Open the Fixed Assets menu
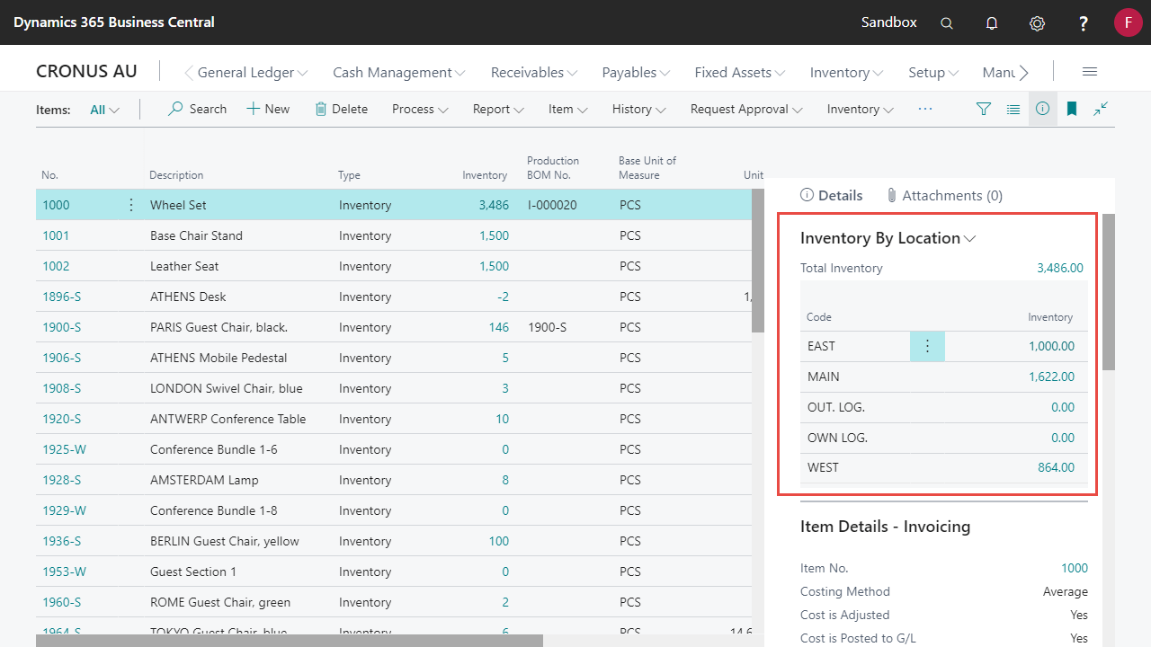The image size is (1151, 647). [740, 73]
